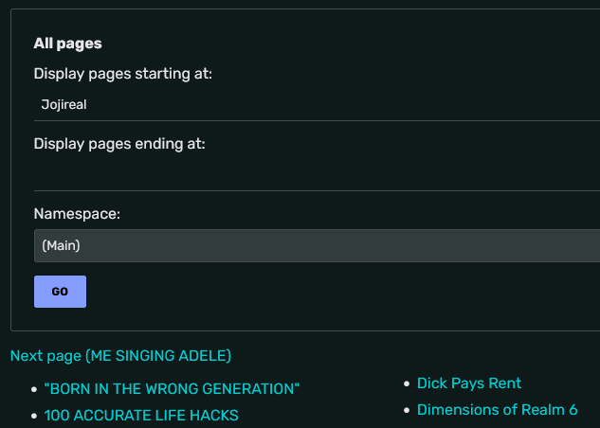Click the (Main) value in Namespace selector
Viewport: 600px width, 428px height.
(x=61, y=245)
